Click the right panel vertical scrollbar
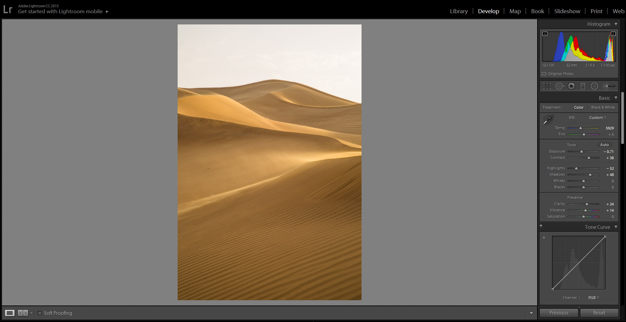 [622, 118]
